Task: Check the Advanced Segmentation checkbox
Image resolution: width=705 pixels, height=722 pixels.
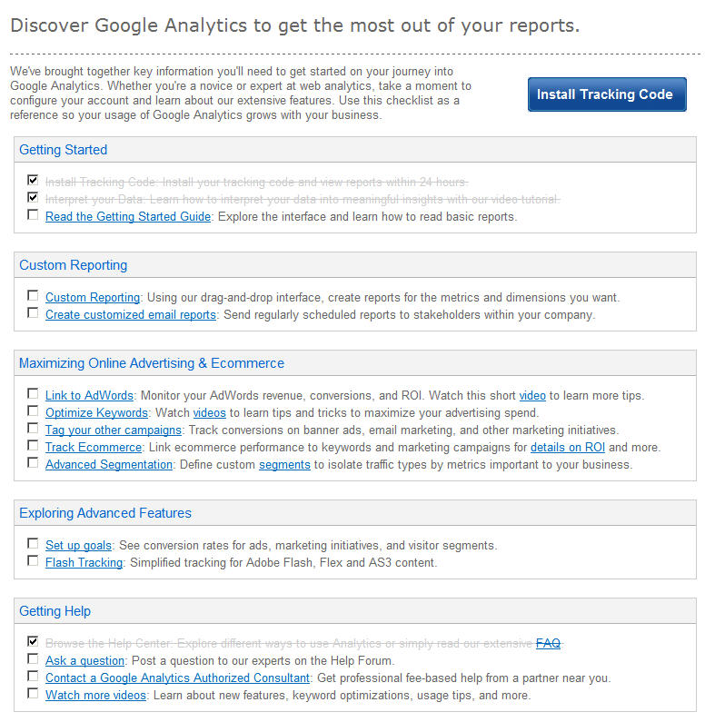Action: [33, 462]
